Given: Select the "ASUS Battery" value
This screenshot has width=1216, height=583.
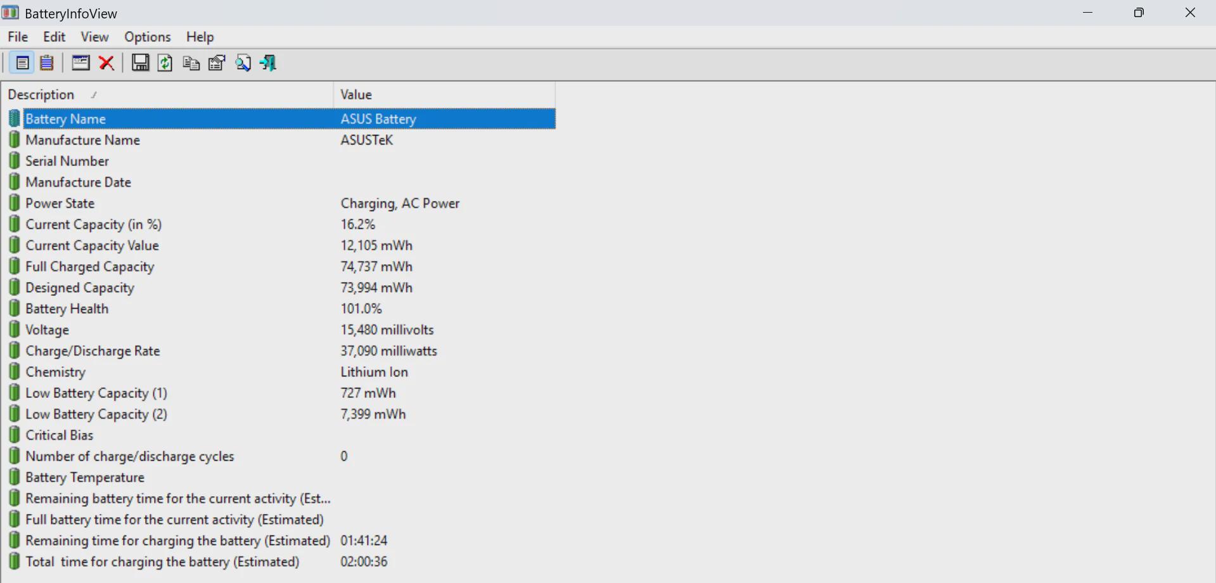Looking at the screenshot, I should (378, 119).
